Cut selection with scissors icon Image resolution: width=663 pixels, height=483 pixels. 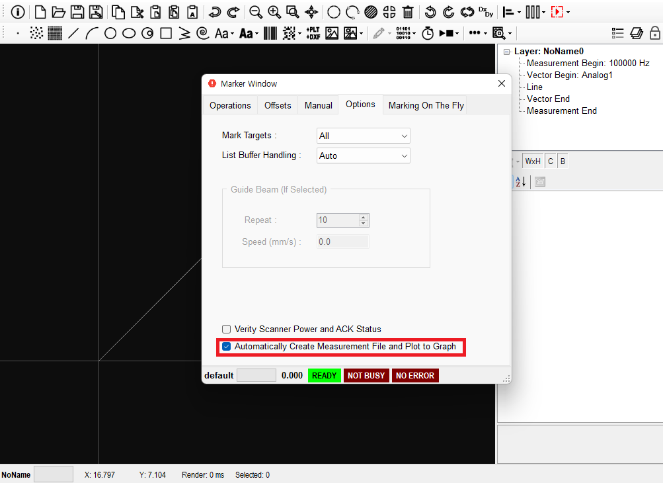coord(137,12)
